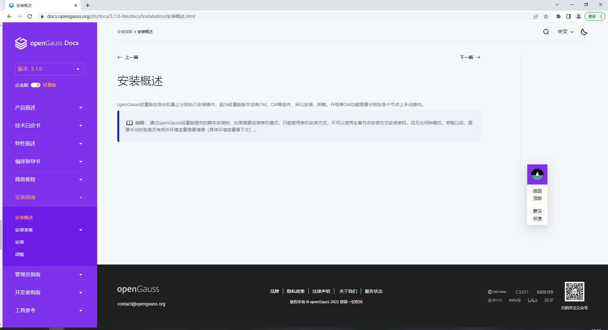Expand the 开发者指南 section
This screenshot has width=608, height=330.
pyautogui.click(x=50, y=293)
